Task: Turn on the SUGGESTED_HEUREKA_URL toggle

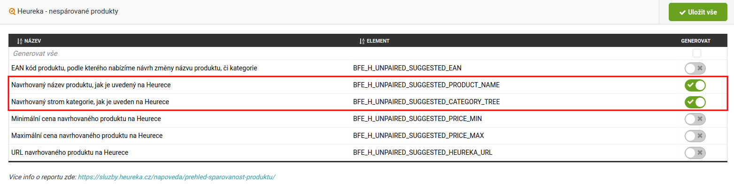Action: pos(695,153)
